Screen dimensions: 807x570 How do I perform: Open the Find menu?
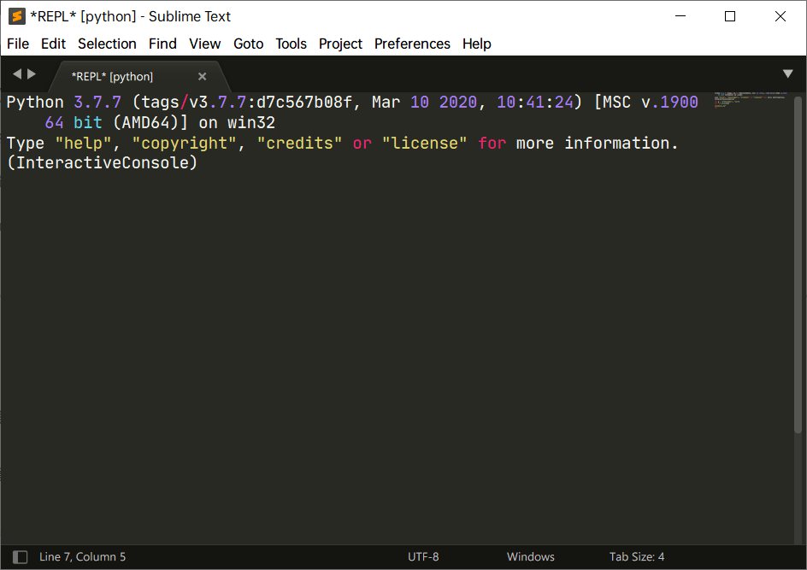[162, 44]
